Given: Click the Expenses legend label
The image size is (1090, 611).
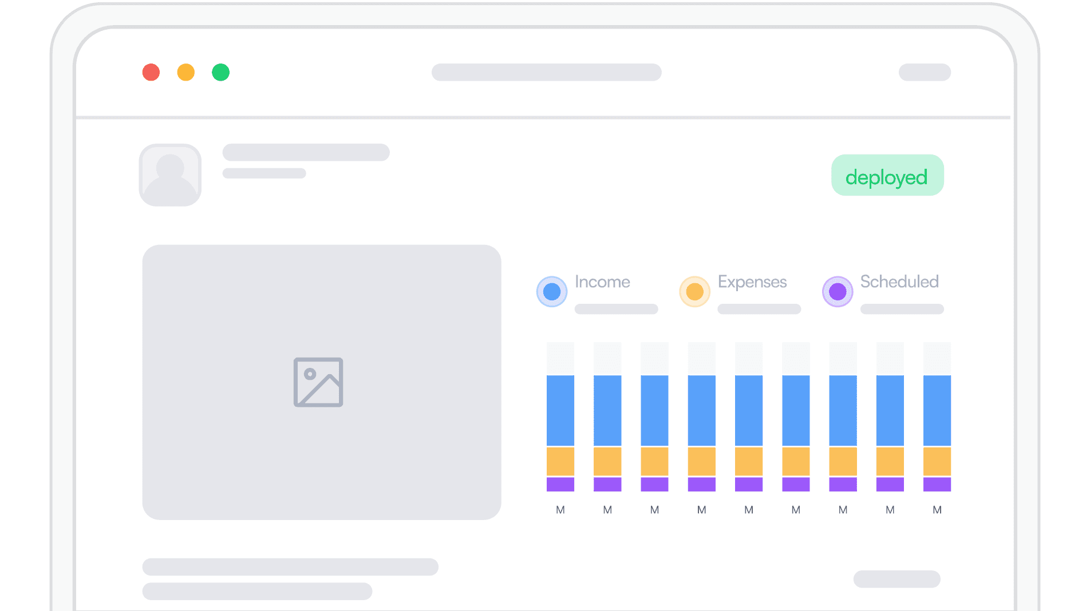Looking at the screenshot, I should [x=752, y=282].
